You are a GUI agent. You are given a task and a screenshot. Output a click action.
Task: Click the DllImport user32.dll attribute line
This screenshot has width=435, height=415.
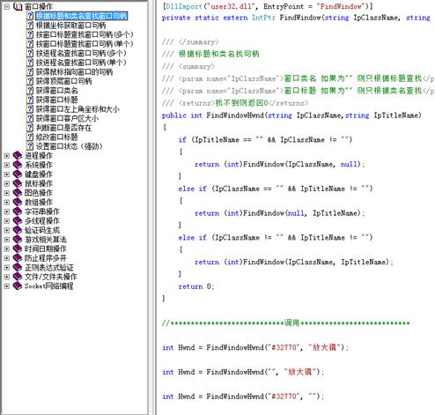pos(268,6)
